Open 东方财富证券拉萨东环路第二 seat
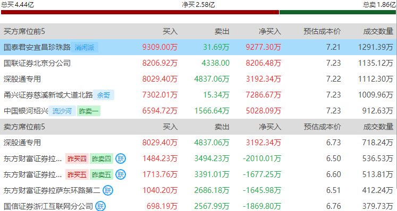 point(52,190)
